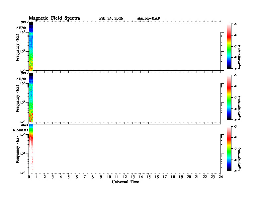Click hour 12 on the Universal Time axis
Image resolution: width=263 pixels, height=203 pixels.
(x=125, y=177)
